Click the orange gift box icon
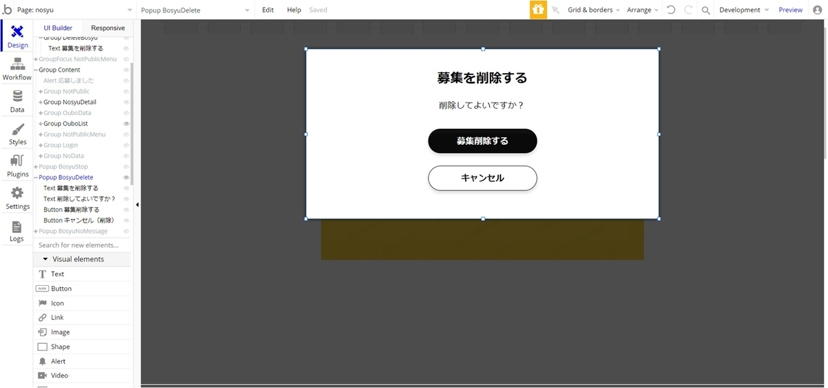This screenshot has width=828, height=388. pos(538,10)
